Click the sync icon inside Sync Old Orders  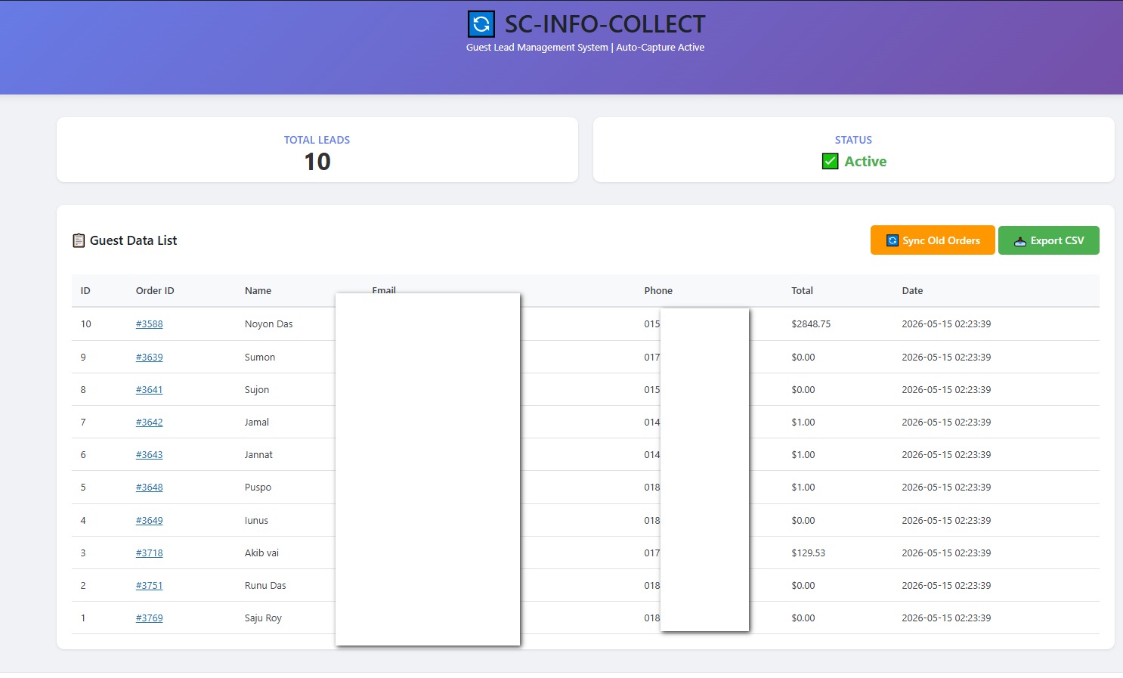click(892, 240)
